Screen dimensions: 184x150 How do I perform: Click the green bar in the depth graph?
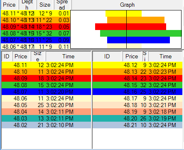(x=141, y=33)
